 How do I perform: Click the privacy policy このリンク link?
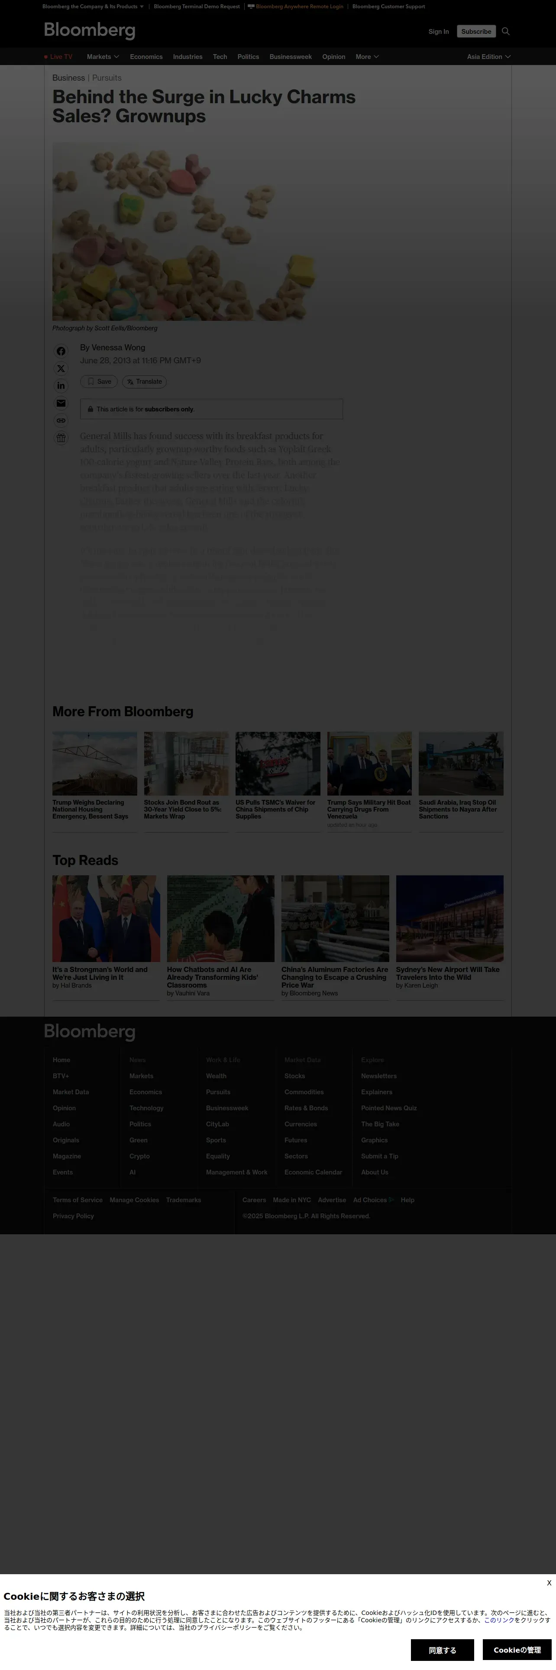(x=499, y=1620)
